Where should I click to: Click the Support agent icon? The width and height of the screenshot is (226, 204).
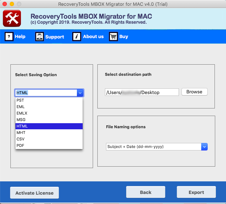[x=40, y=37]
